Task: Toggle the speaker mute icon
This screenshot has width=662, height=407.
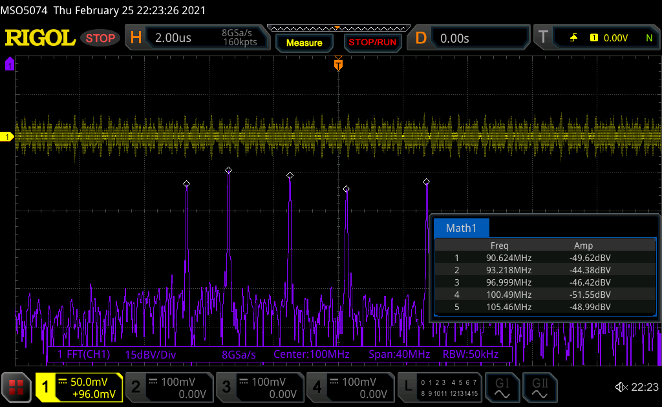Action: tap(621, 387)
